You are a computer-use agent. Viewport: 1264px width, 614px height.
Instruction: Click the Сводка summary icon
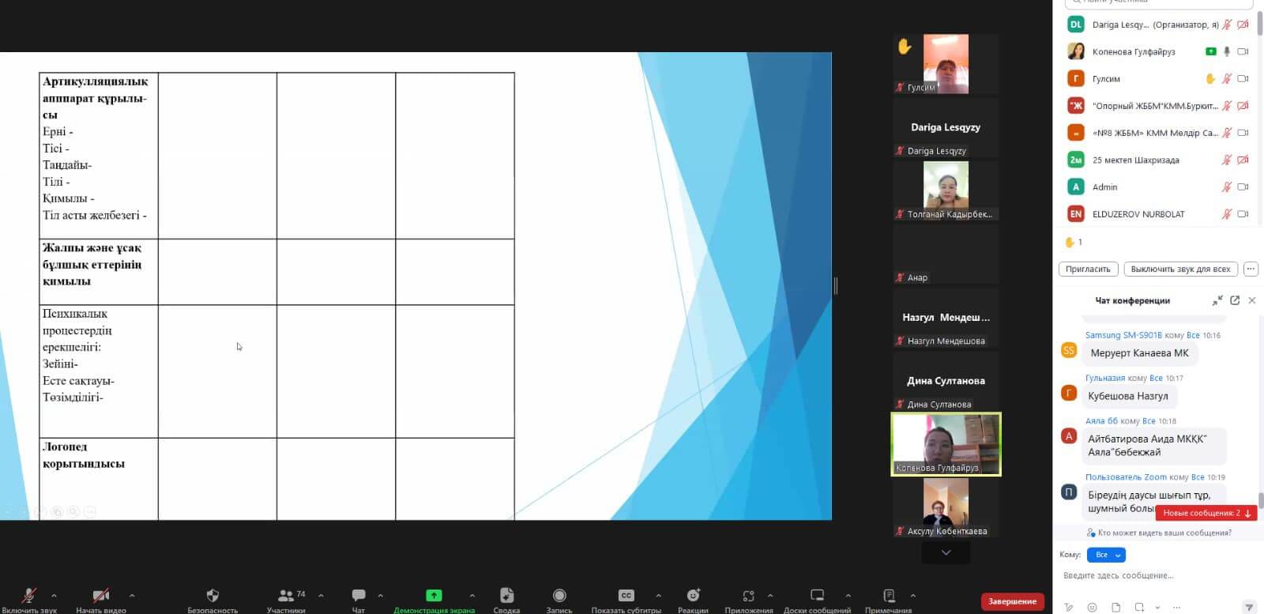click(x=506, y=596)
